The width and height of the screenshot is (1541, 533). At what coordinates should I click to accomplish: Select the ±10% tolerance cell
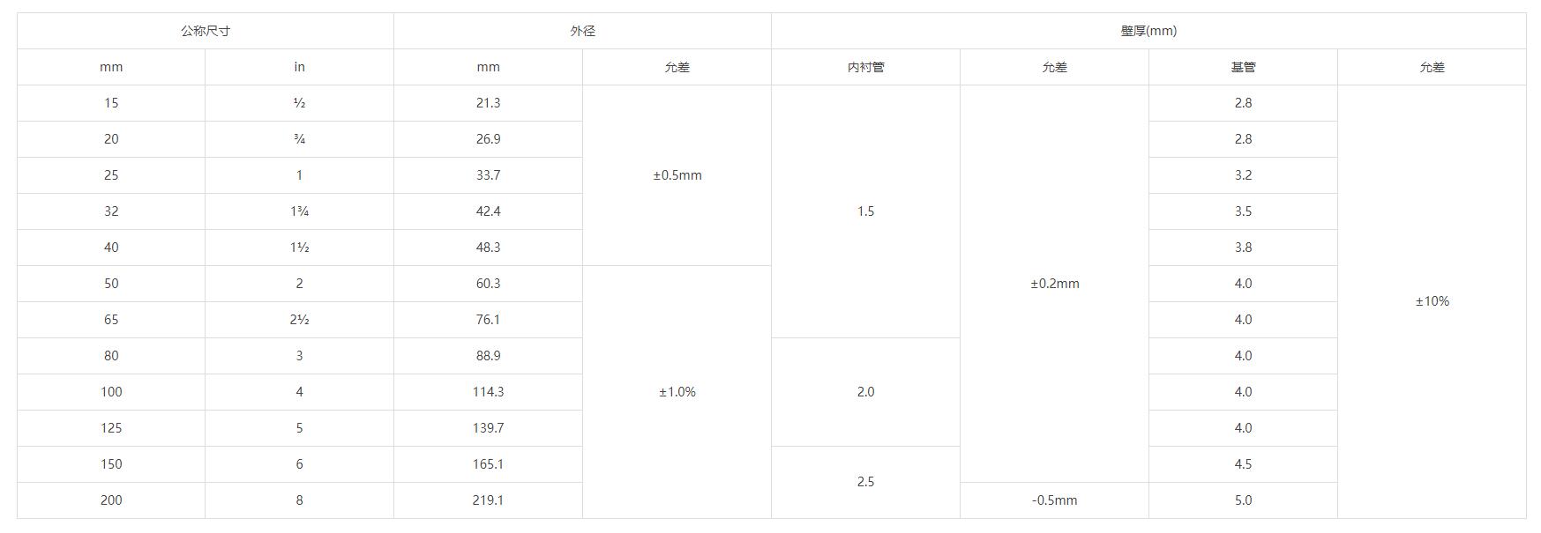(x=1432, y=301)
